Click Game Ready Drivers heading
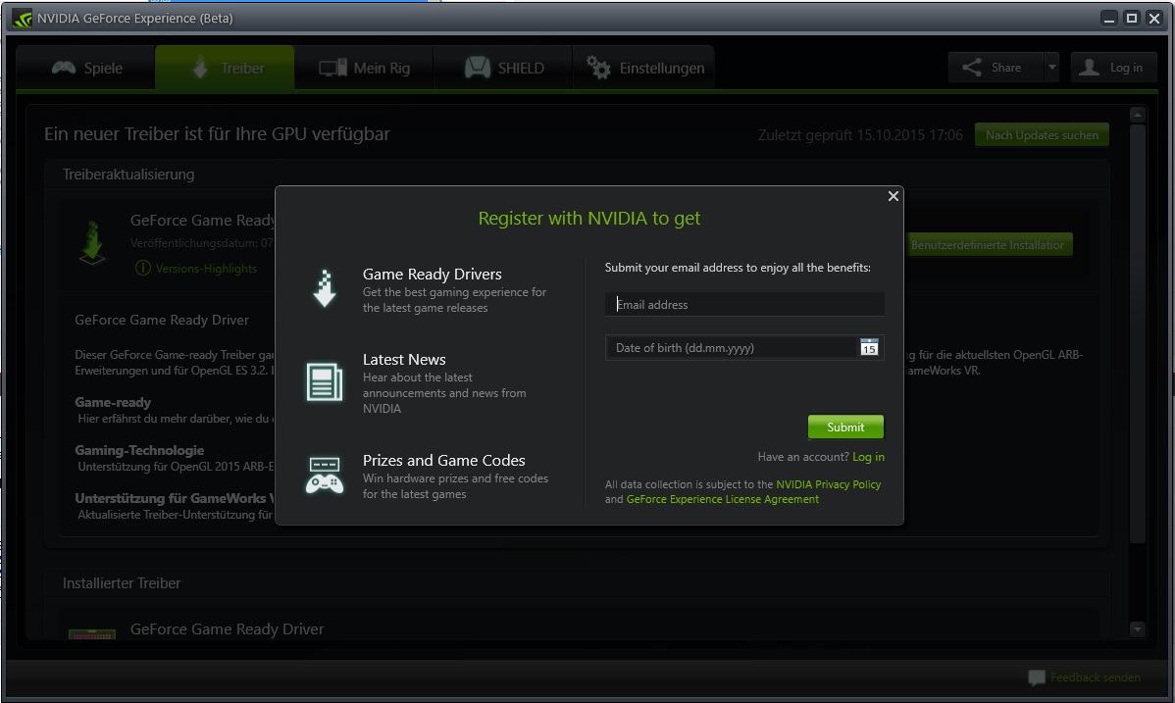Screen dimensions: 1175x703 pyautogui.click(x=433, y=275)
